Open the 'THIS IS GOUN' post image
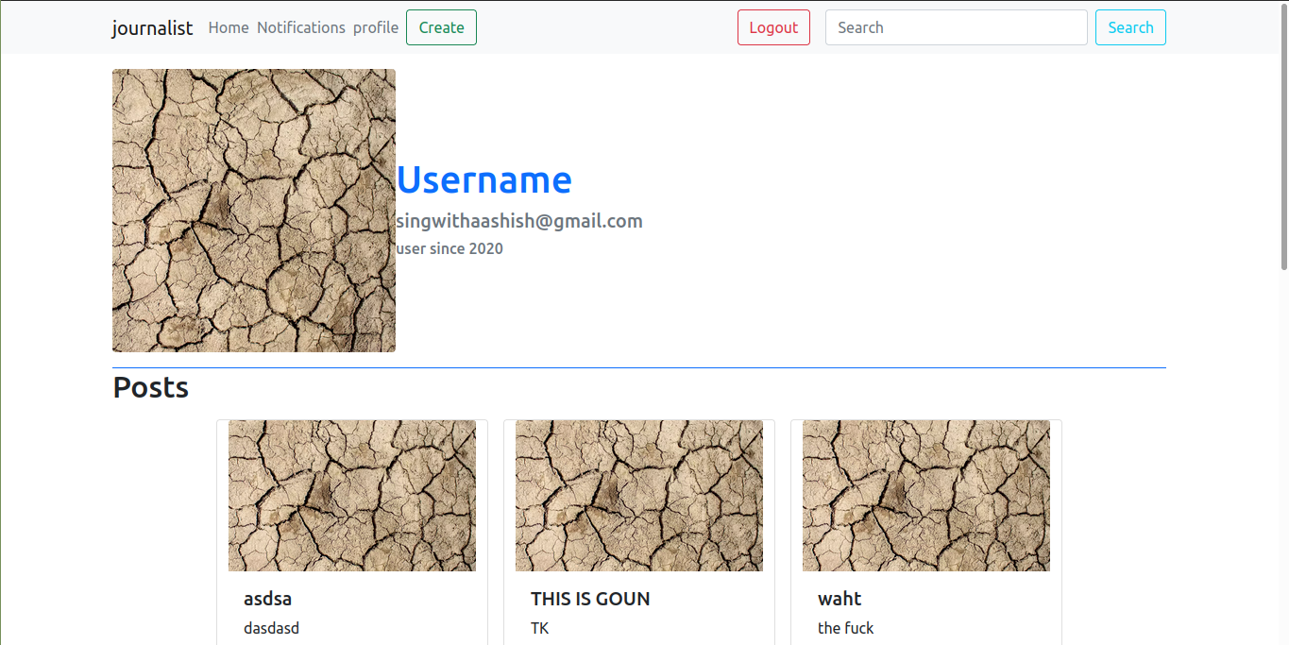This screenshot has width=1289, height=645. [639, 496]
